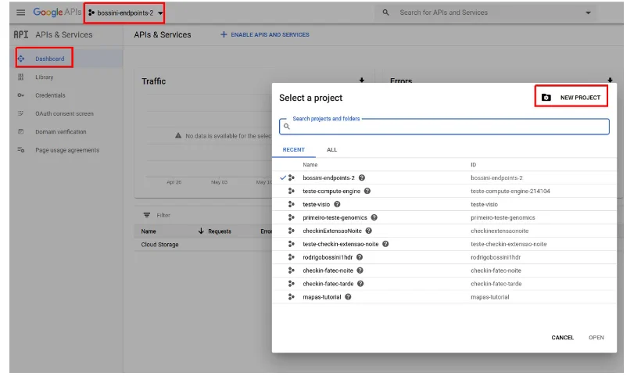Download the Errors chart data
This screenshot has height=387, width=634.
(x=610, y=80)
